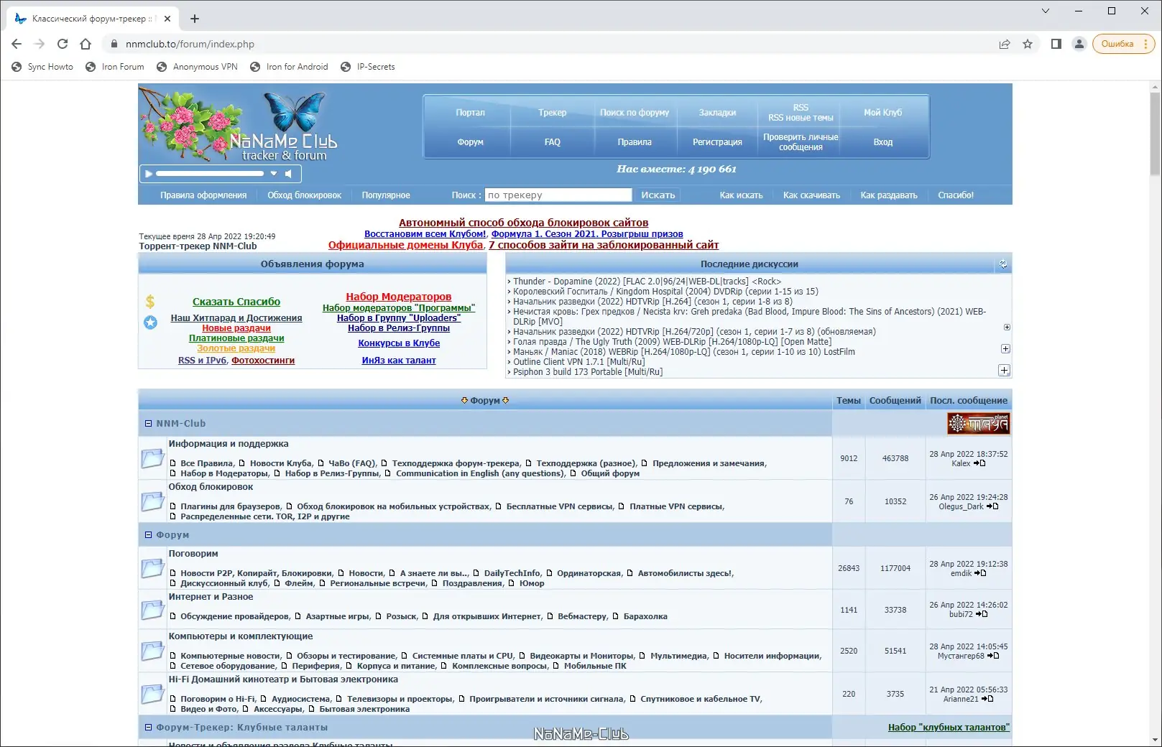This screenshot has width=1162, height=747.
Task: Open the Набор Модераторов link
Action: coord(399,297)
